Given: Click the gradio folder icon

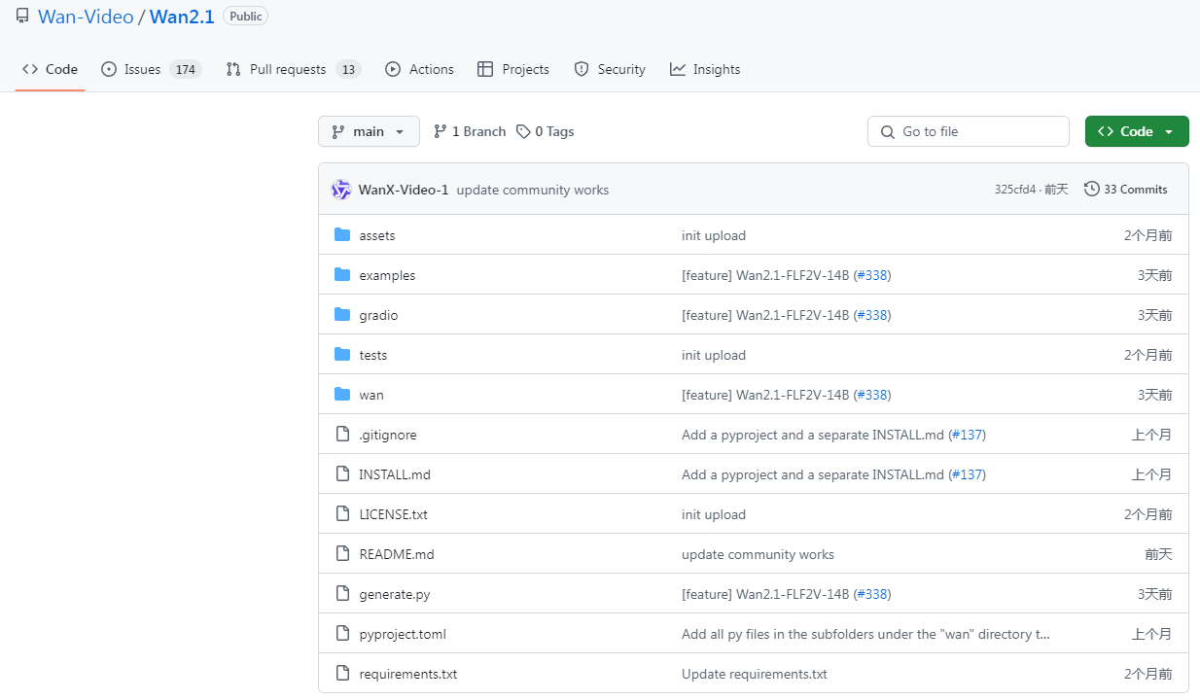Looking at the screenshot, I should click(342, 315).
